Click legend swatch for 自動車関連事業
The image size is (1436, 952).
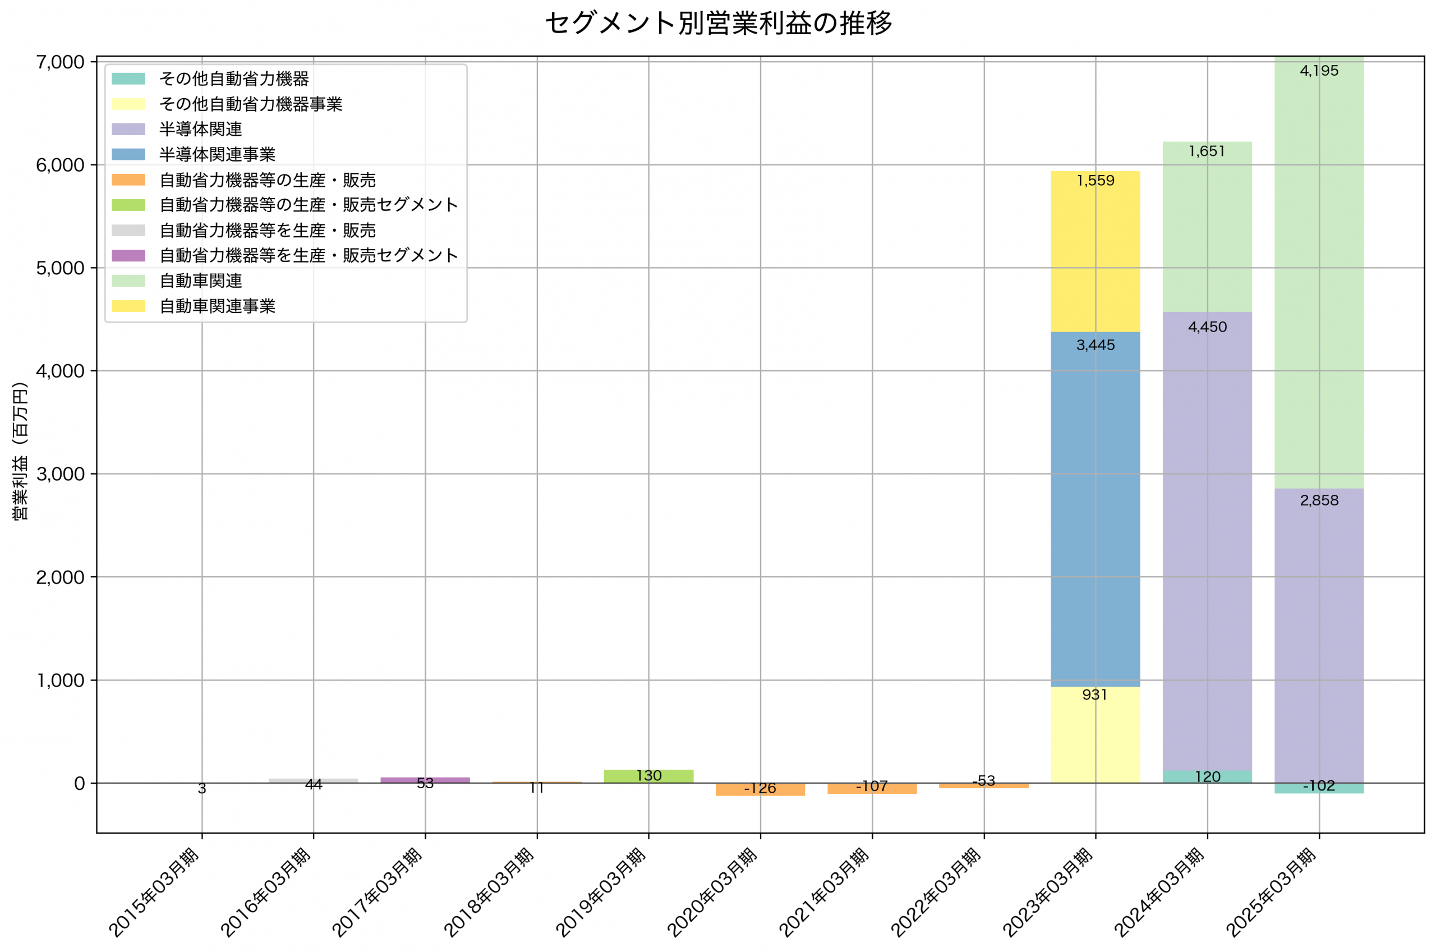point(128,306)
